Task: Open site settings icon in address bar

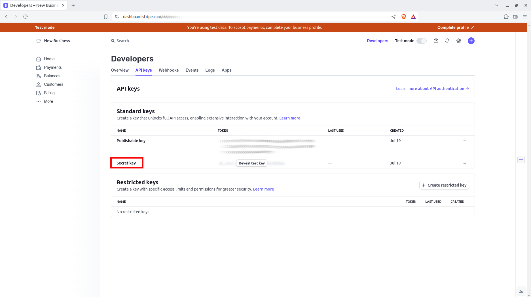Action: 117,17
